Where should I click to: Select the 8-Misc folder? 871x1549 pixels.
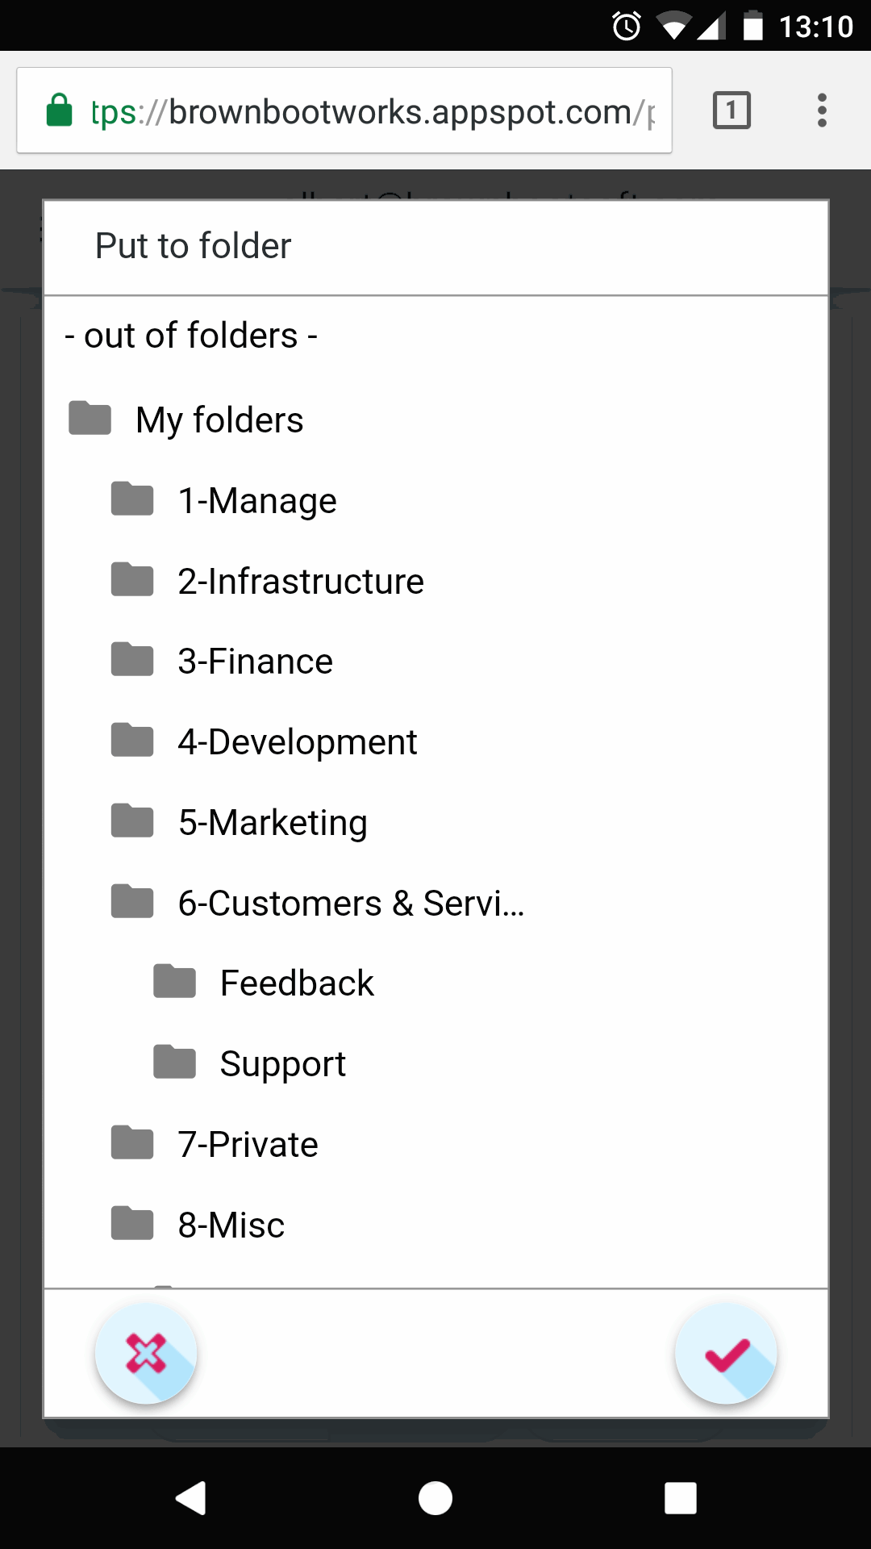tap(231, 1223)
